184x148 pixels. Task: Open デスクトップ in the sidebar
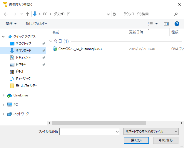tap(24, 44)
